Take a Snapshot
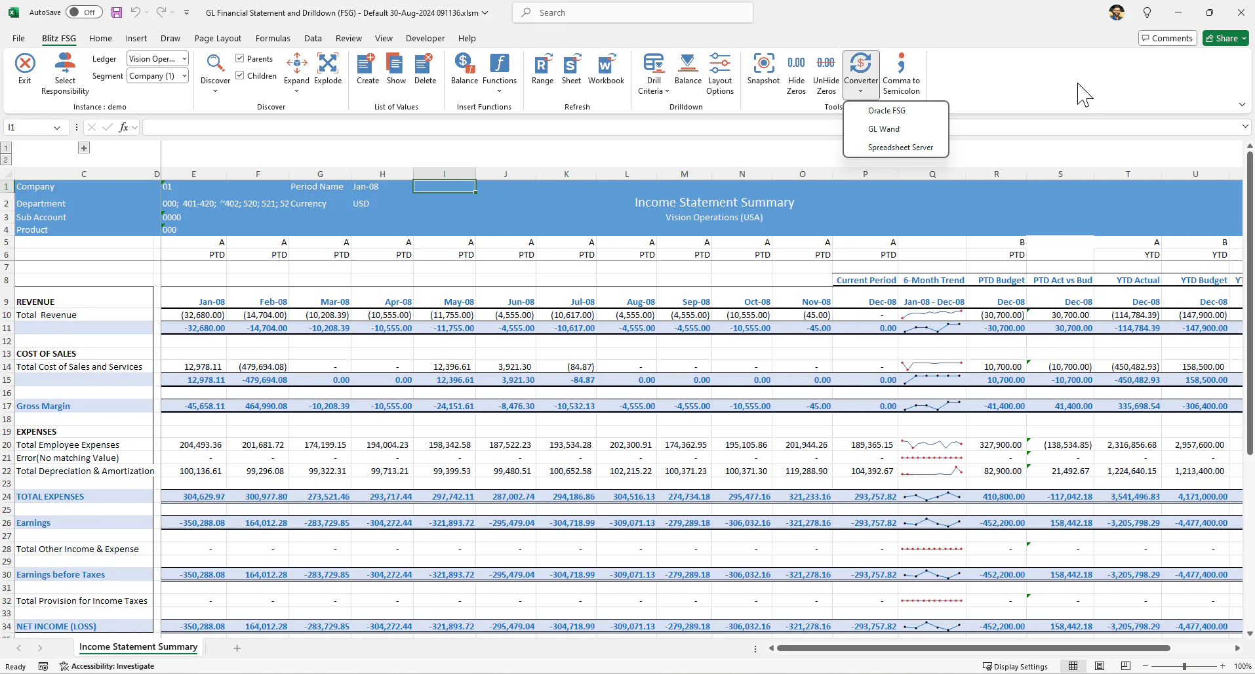Viewport: 1255px width, 674px height. 763,69
